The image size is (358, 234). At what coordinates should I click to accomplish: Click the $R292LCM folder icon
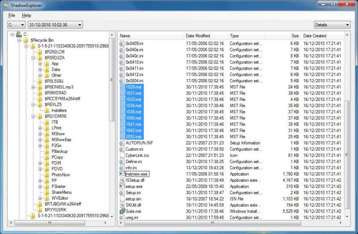[x=40, y=52]
